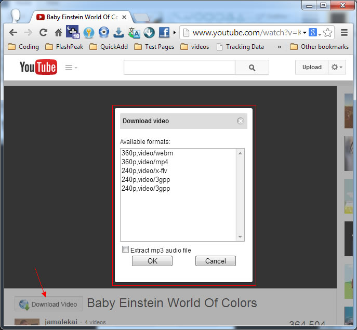Select the 360p,video/mp4 format
The image size is (357, 330).
(178, 162)
